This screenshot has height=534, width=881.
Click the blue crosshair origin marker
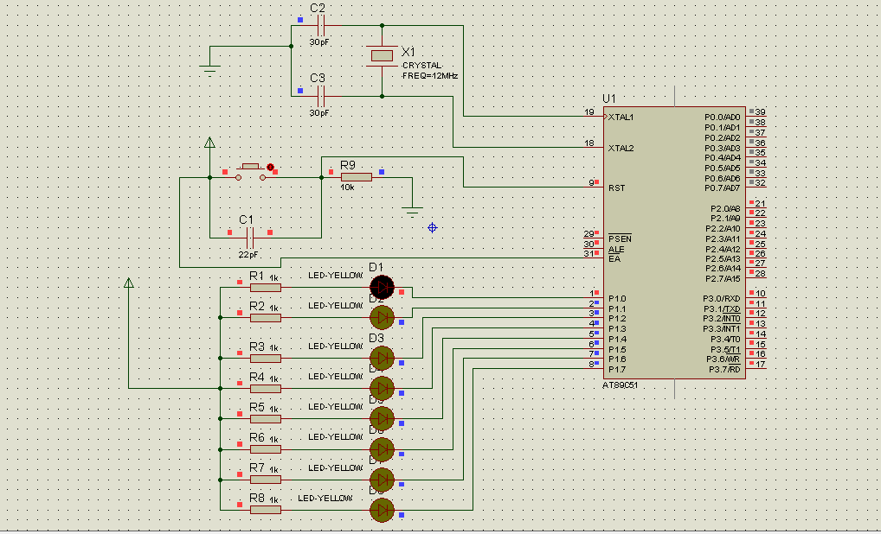[x=433, y=227]
